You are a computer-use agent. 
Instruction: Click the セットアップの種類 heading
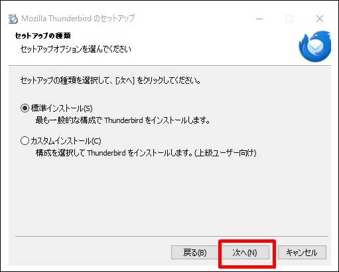(x=43, y=35)
